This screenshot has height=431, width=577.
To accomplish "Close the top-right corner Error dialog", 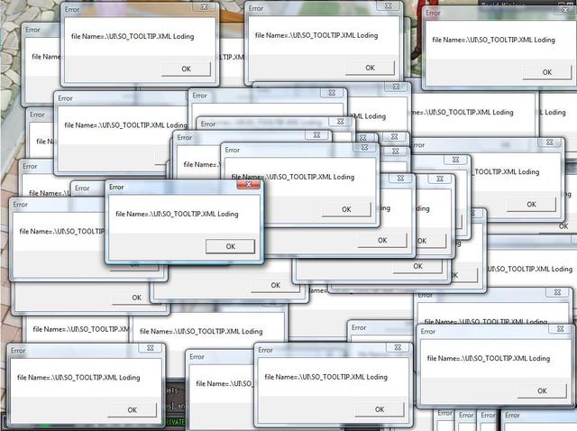I will click(565, 10).
